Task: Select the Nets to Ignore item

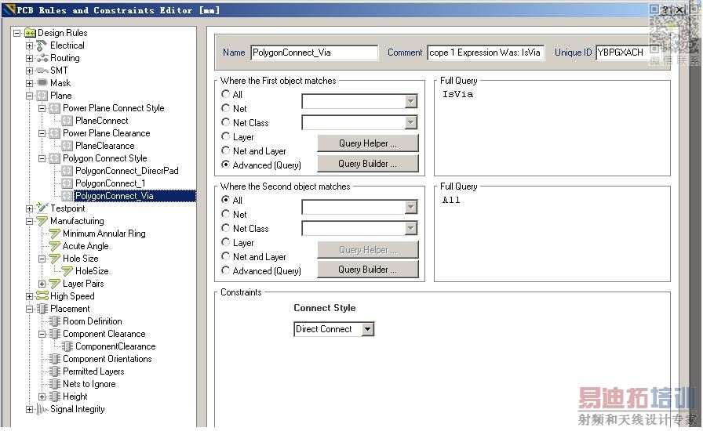Action: point(89,384)
